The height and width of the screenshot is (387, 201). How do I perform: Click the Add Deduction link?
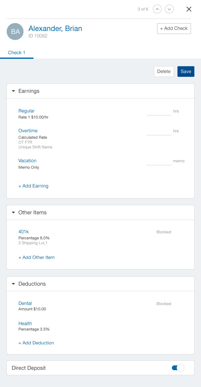click(x=36, y=343)
